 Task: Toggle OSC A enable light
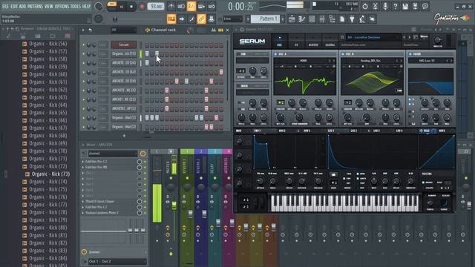click(x=275, y=54)
